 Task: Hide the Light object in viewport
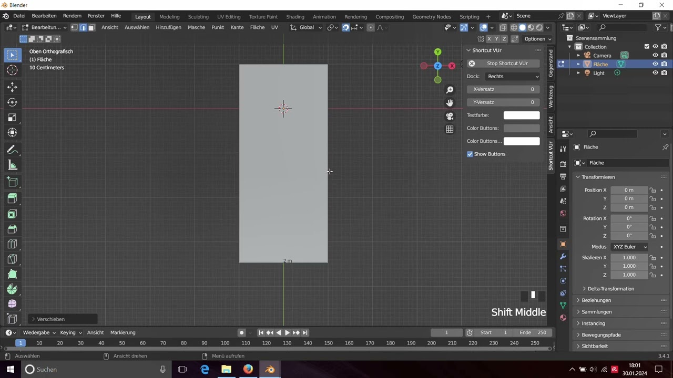(655, 73)
